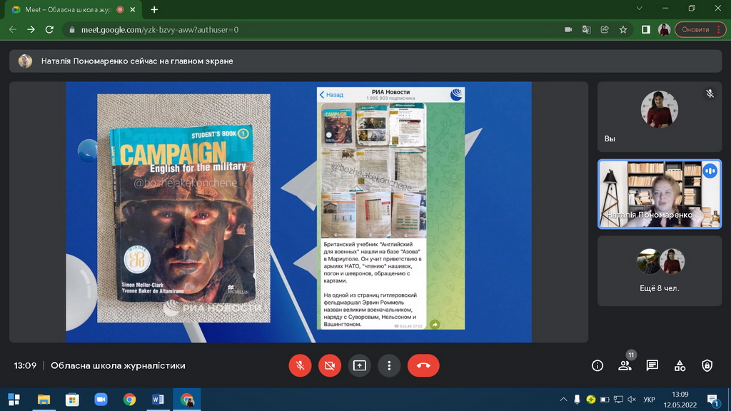
Task: Open the chat panel
Action: pyautogui.click(x=652, y=366)
